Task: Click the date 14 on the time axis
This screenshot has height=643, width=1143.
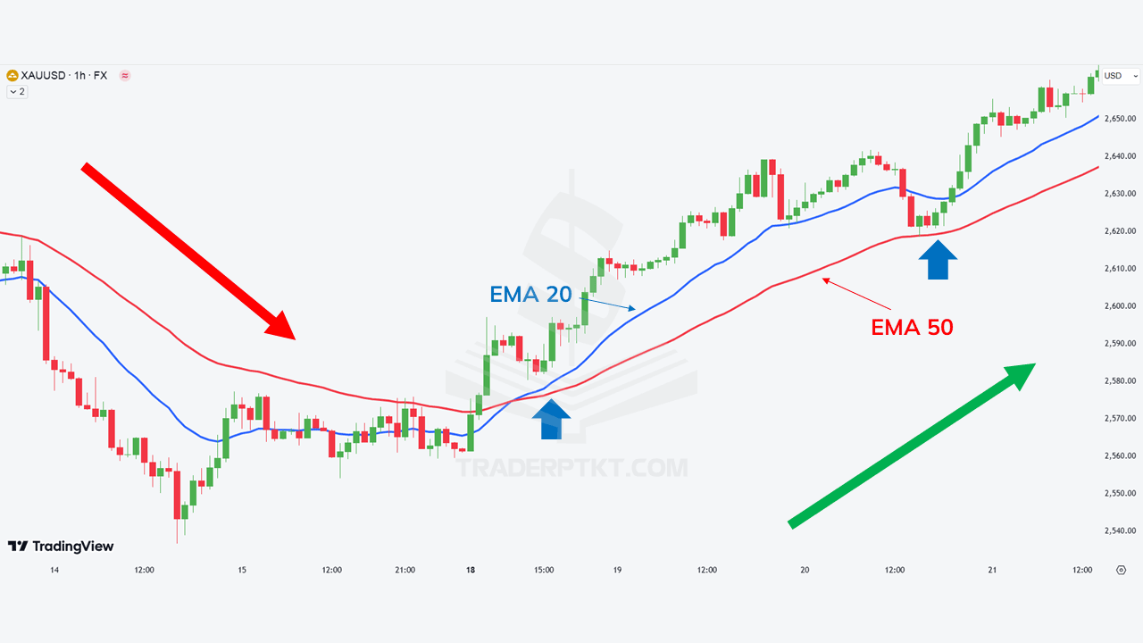Action: (54, 570)
